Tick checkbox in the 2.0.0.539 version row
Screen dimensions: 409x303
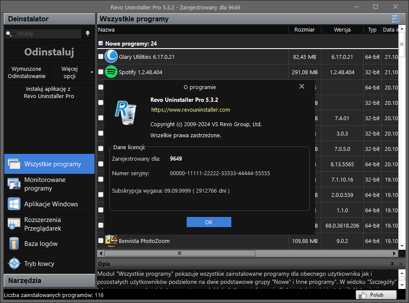tap(101, 195)
